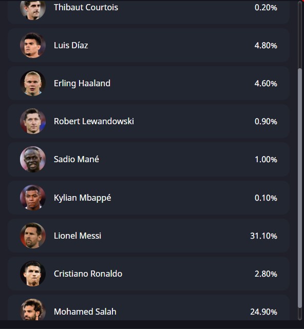Viewport: 304px width, 329px height.
Task: Click Thibaut Courtois's avatar photo
Action: (33, 9)
